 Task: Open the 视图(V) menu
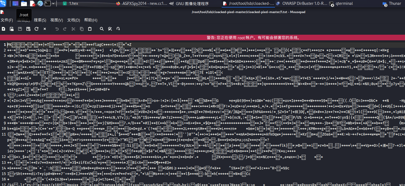click(57, 20)
